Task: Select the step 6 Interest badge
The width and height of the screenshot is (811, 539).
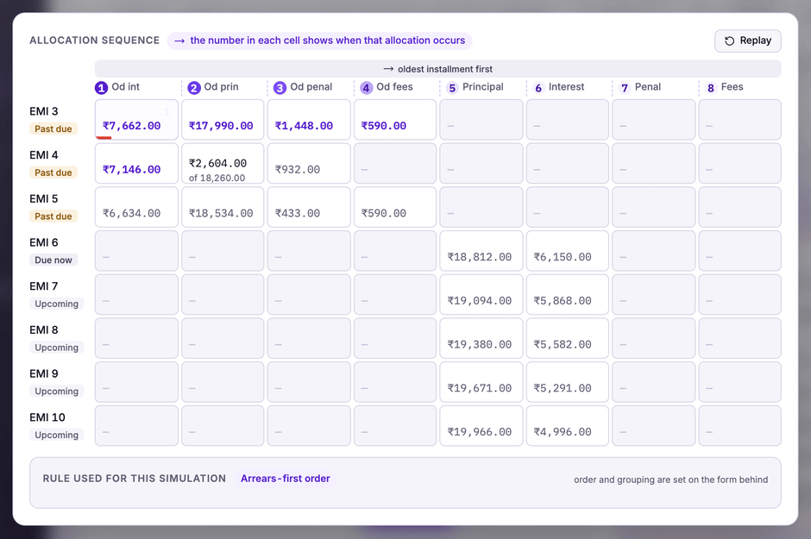Action: 538,88
